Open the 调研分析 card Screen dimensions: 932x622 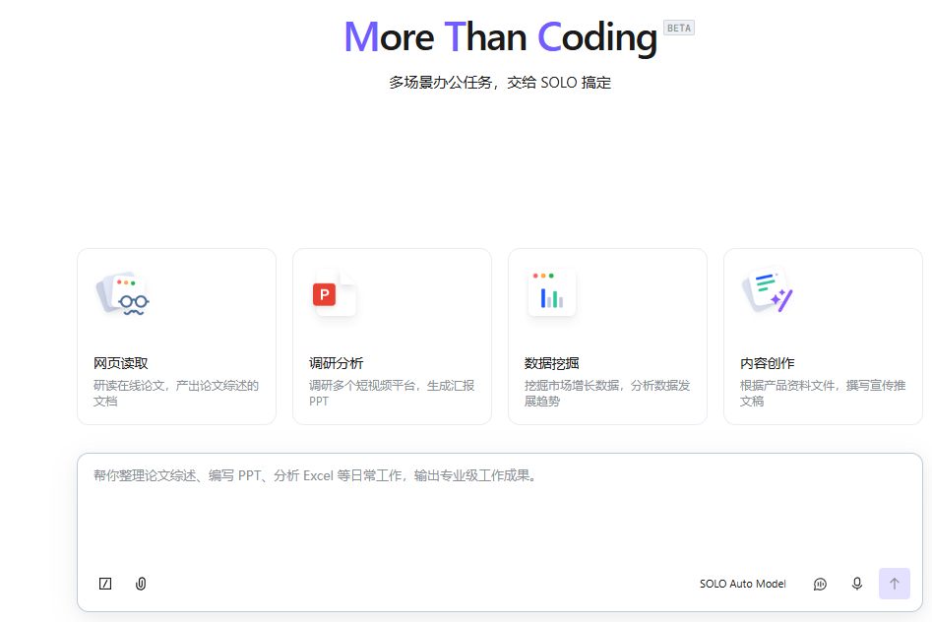point(392,337)
